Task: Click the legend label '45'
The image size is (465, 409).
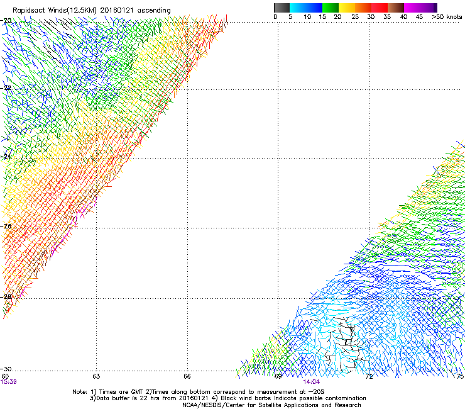Action: point(419,17)
